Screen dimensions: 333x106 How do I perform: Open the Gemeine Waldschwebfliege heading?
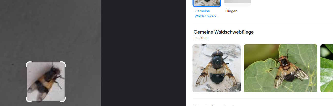[x=224, y=32]
